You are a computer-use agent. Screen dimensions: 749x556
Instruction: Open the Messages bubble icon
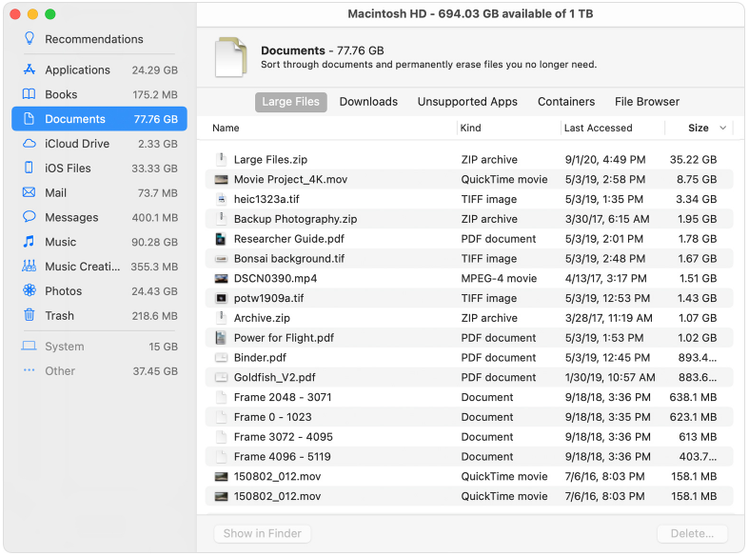[29, 217]
